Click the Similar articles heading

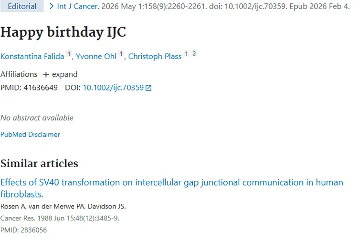pyautogui.click(x=39, y=163)
